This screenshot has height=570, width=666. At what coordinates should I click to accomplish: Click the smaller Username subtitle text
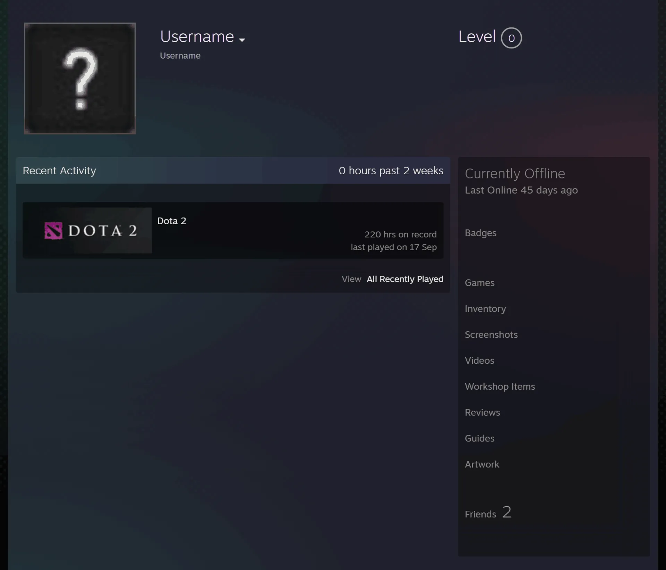point(180,55)
